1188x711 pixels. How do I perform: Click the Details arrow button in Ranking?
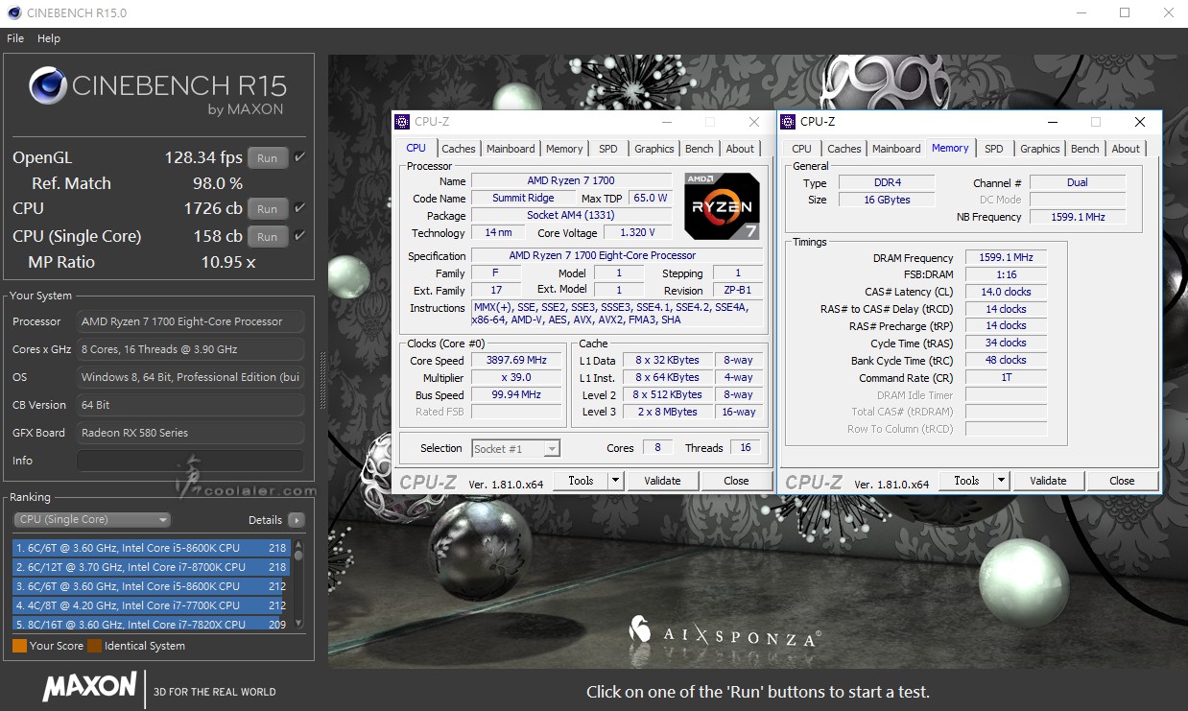(x=297, y=520)
